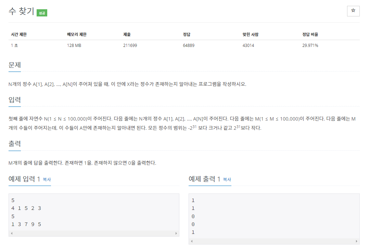Click left scroll arrow in example input box
This screenshot has width=370, height=251.
click(12, 233)
